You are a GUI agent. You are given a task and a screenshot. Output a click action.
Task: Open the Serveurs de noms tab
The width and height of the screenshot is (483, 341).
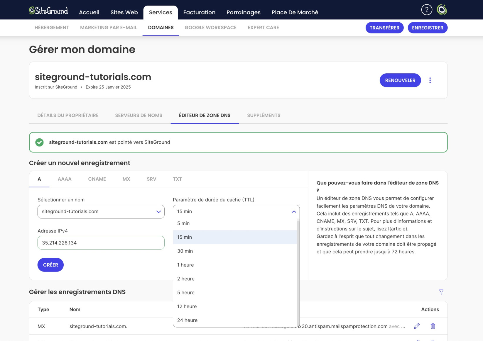point(139,116)
